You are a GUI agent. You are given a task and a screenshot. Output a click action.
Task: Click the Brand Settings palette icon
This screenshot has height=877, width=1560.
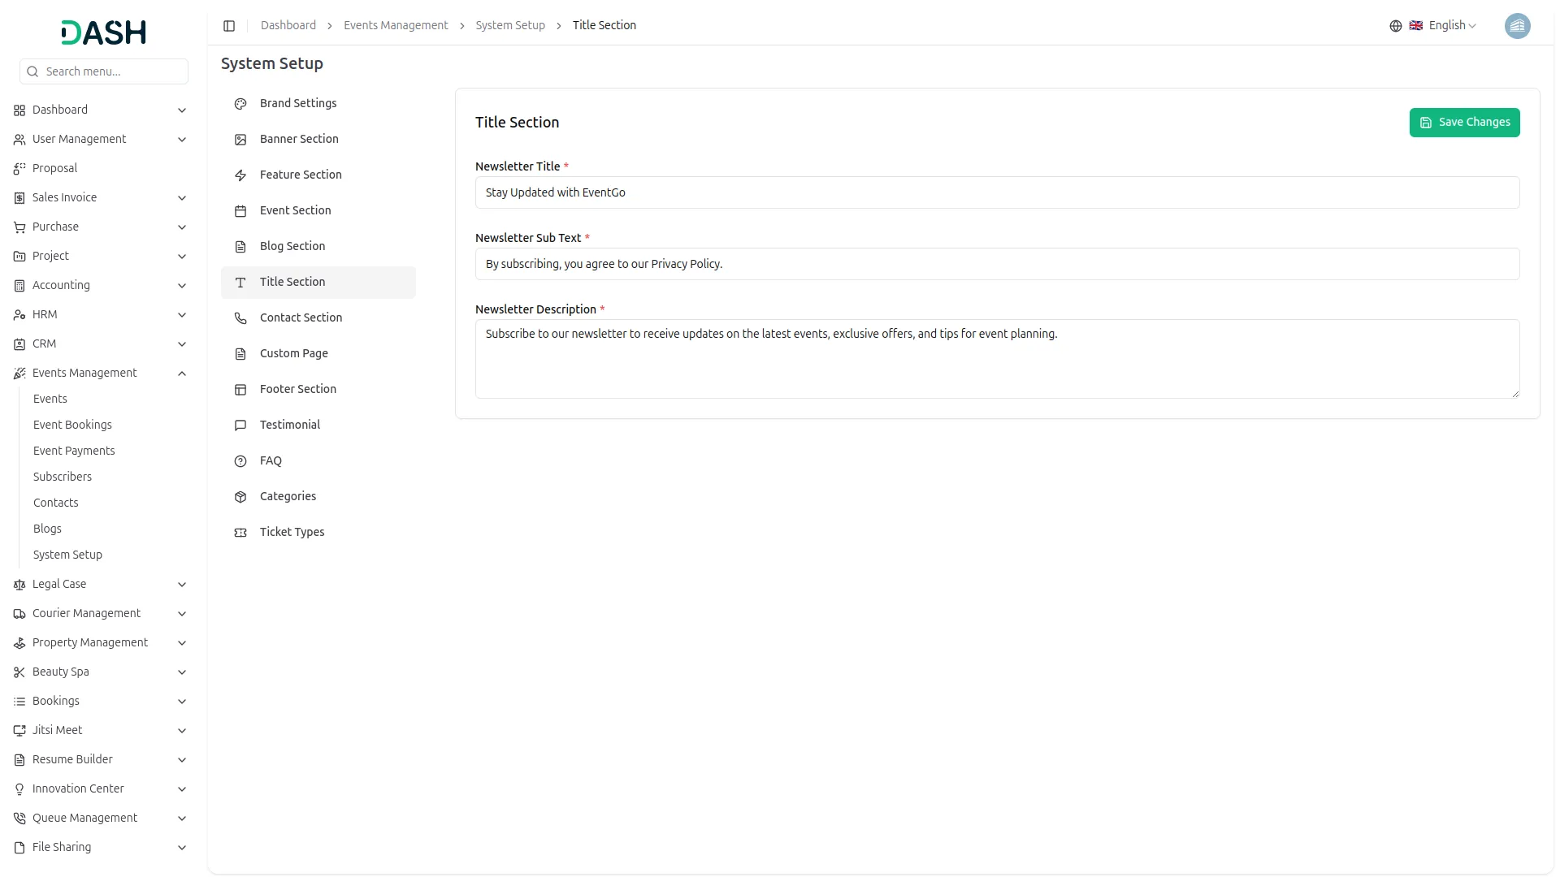[240, 104]
